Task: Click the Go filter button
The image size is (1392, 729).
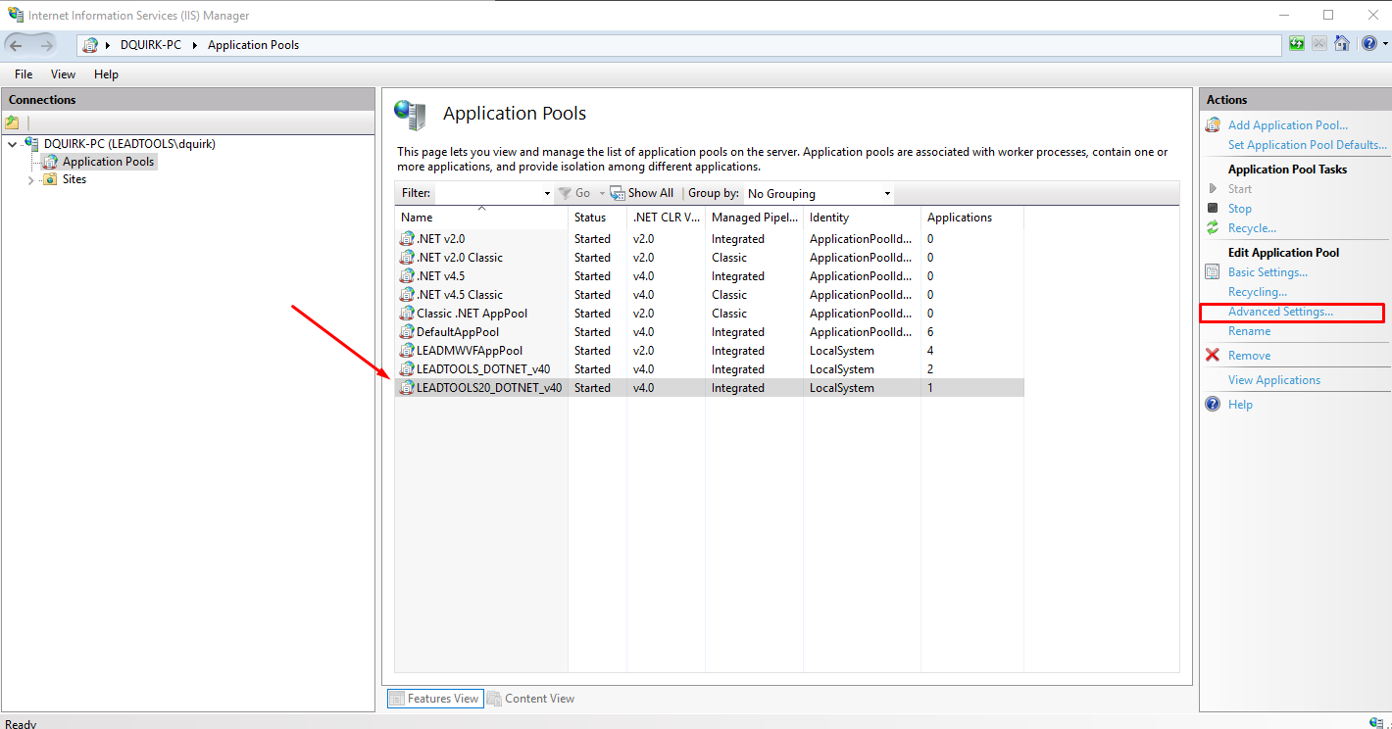Action: [x=574, y=193]
